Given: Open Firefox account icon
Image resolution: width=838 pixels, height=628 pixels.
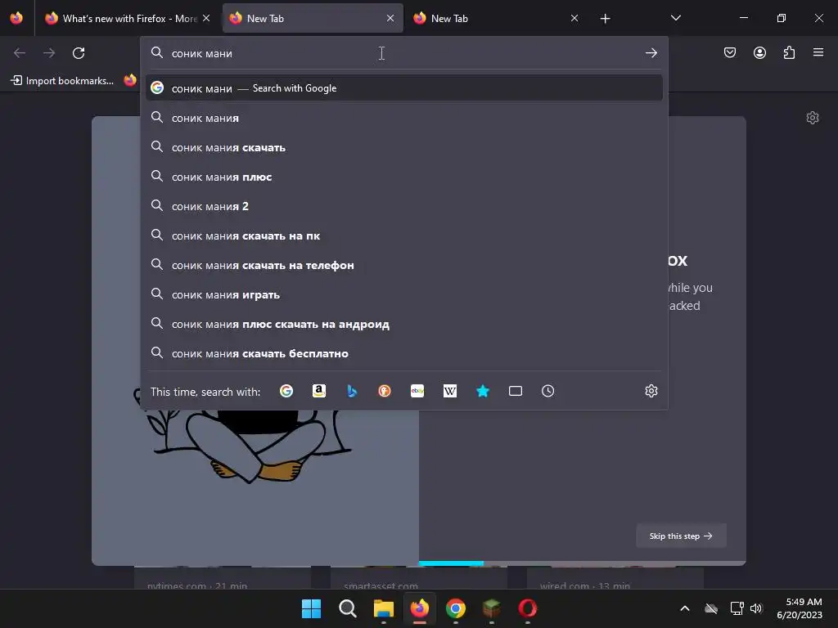Looking at the screenshot, I should pyautogui.click(x=759, y=53).
